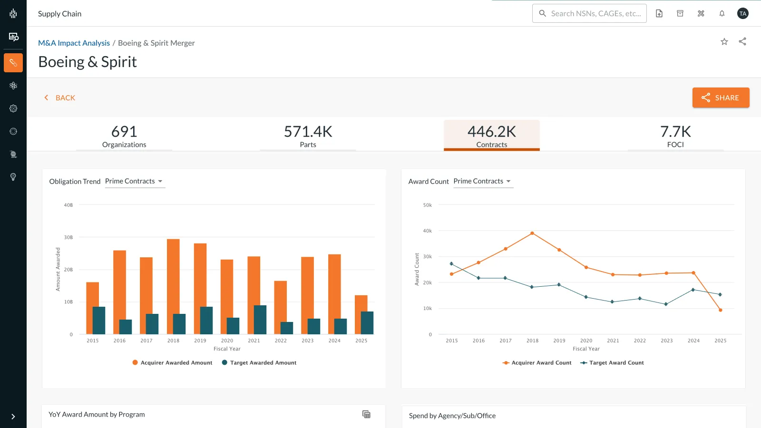Open Obligation Trend Prime Contracts dropdown

135,181
